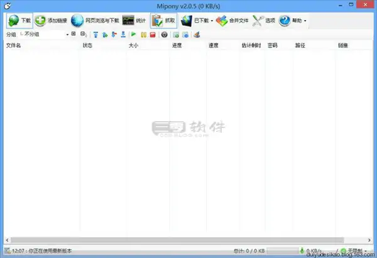Click the expand all groups icon
The height and width of the screenshot is (258, 377).
click(74, 34)
